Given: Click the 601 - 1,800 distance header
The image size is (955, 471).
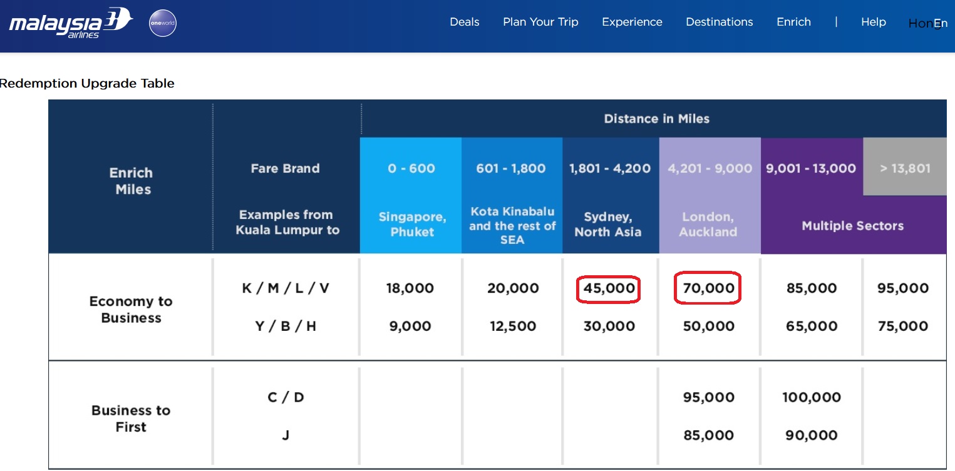Looking at the screenshot, I should point(511,168).
